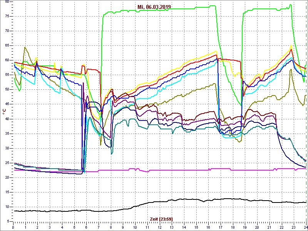Viewport: 308px width, 231px height.
Task: Select the 75 label on the temperature axis
Action: (7, 17)
